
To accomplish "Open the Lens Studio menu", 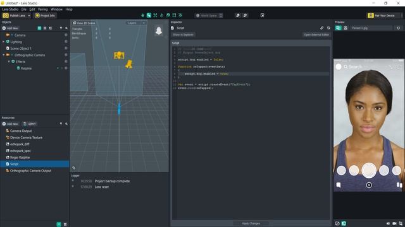I will point(10,9).
